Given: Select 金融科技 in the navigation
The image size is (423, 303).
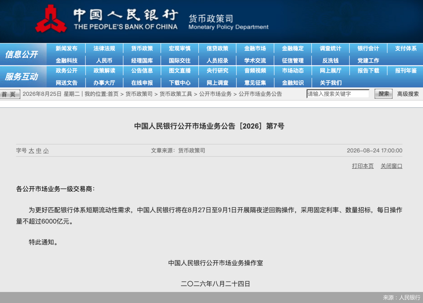Looking at the screenshot, I should [x=66, y=61].
